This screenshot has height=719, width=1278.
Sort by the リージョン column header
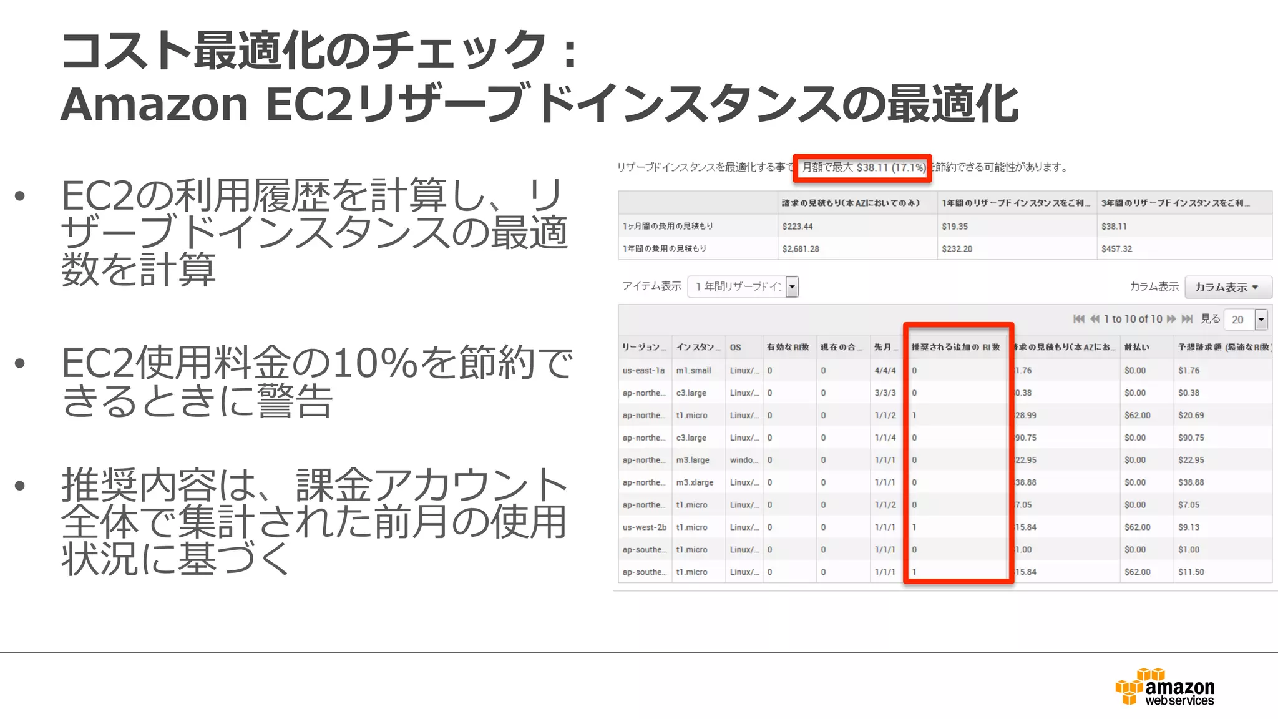pos(645,347)
